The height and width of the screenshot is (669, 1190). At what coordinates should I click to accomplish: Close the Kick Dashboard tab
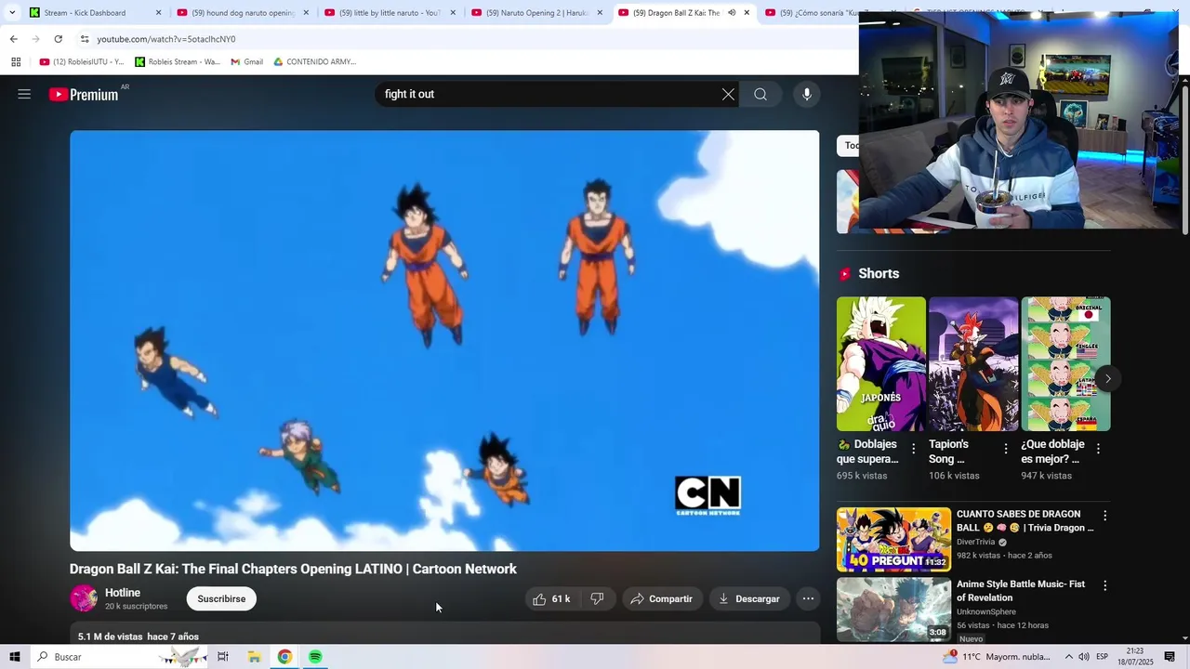click(x=158, y=13)
